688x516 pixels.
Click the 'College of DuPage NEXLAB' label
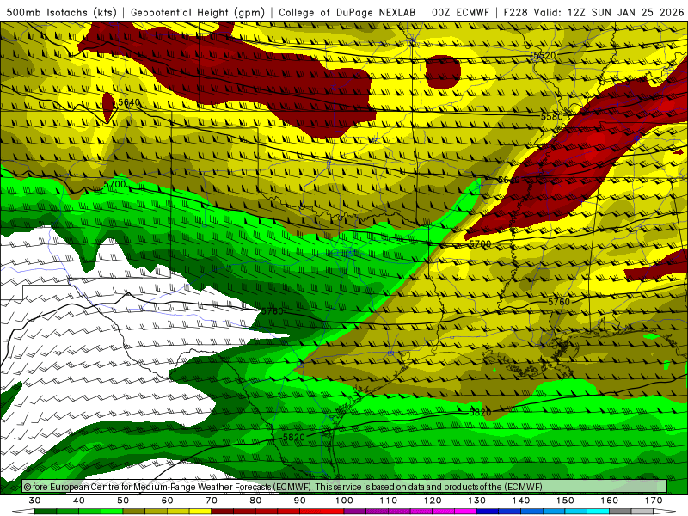(x=347, y=13)
